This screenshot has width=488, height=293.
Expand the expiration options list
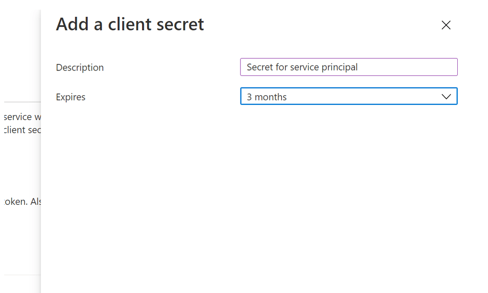tap(348, 96)
